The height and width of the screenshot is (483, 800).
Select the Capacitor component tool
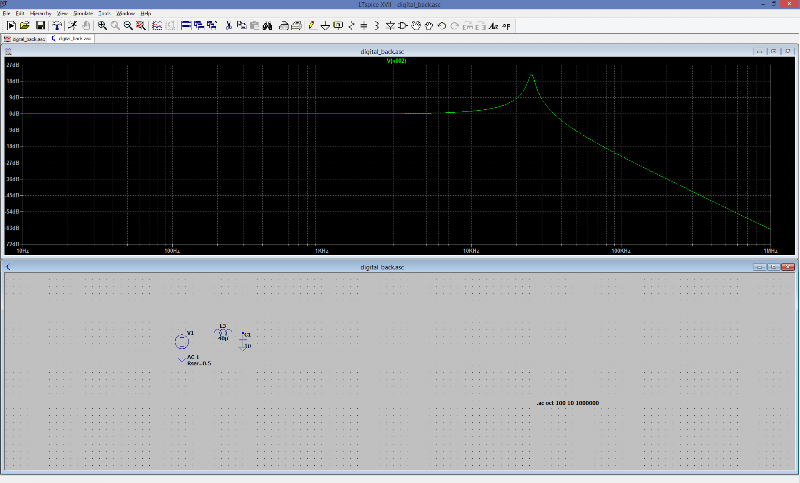(x=364, y=26)
